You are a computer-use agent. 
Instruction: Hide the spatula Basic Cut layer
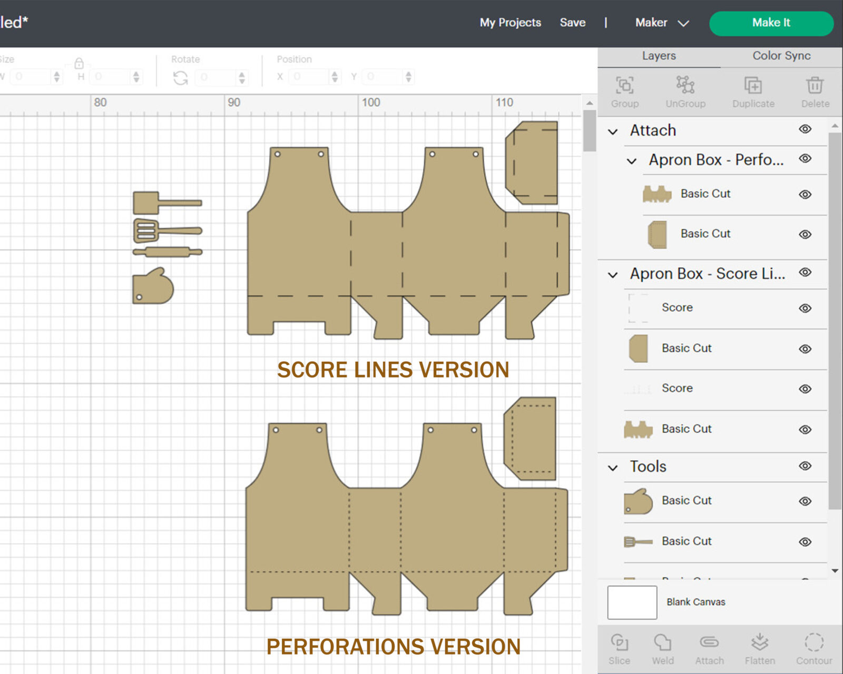(x=805, y=542)
